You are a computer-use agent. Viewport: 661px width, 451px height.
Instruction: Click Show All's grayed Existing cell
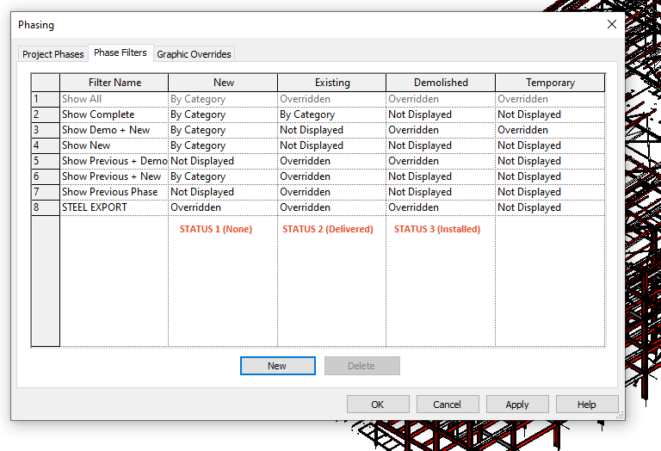click(331, 99)
